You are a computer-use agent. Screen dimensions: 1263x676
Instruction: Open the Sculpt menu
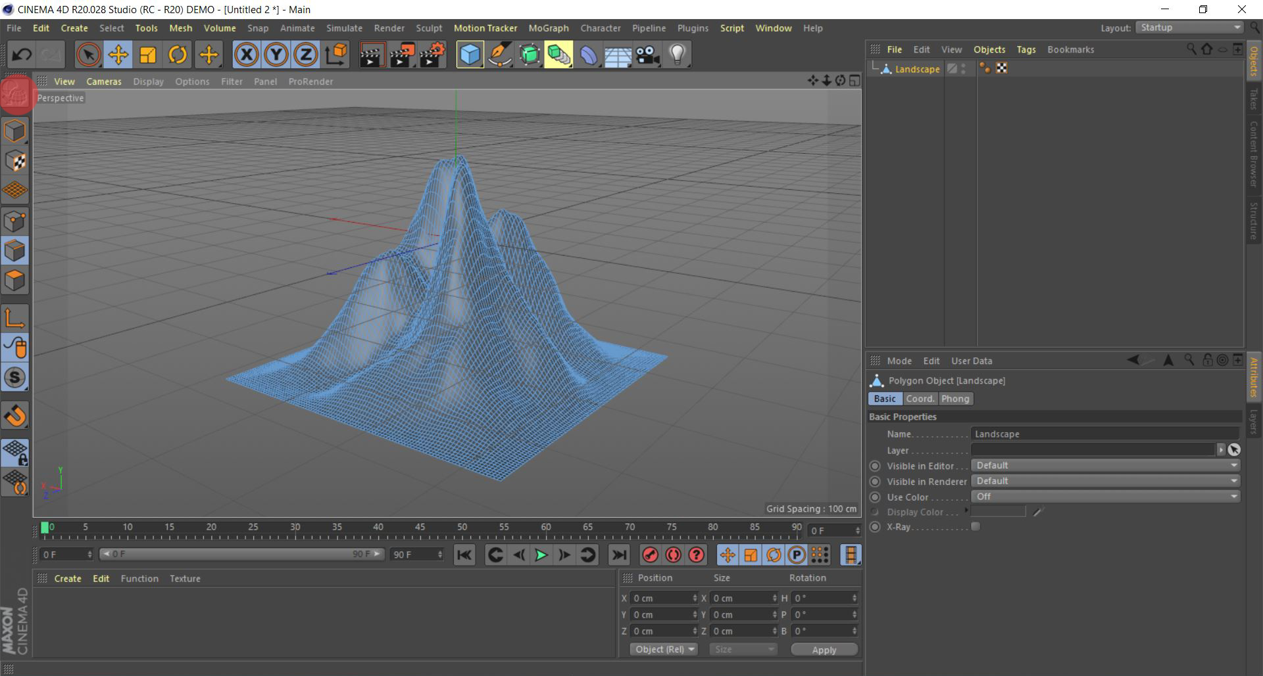pyautogui.click(x=429, y=28)
